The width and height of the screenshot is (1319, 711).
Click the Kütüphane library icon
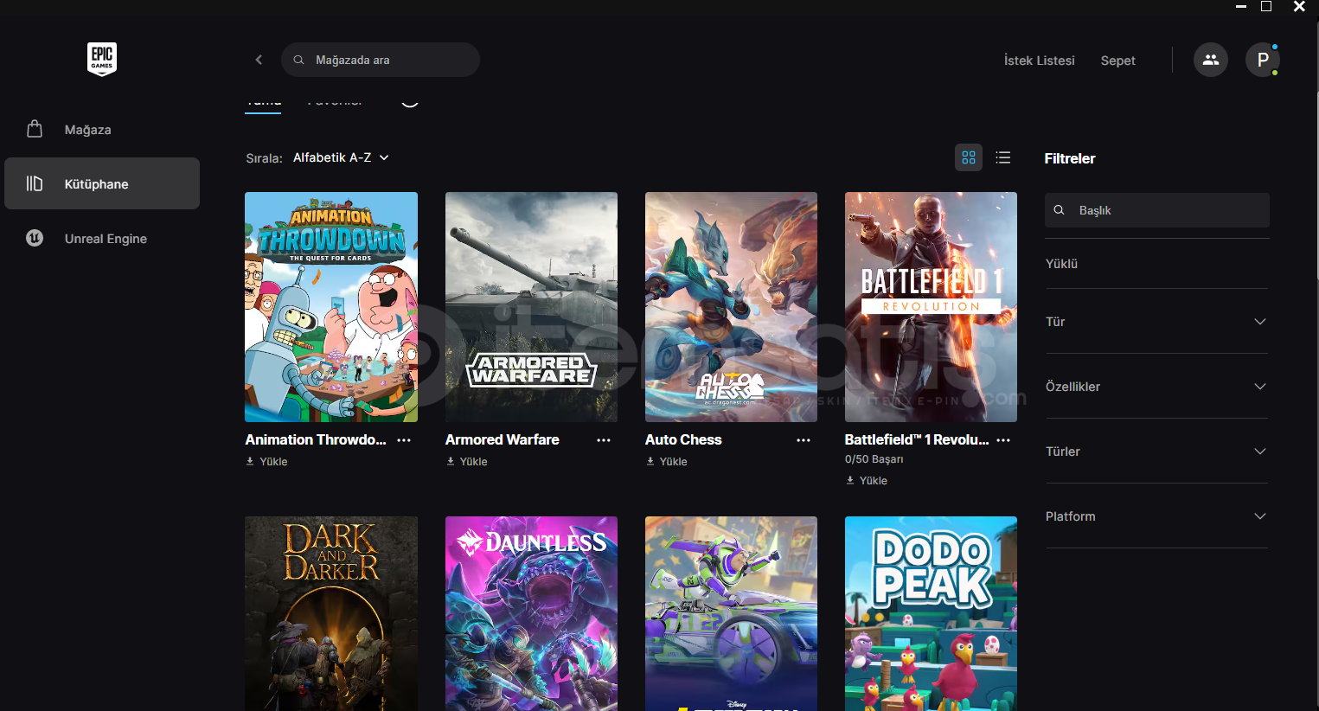coord(35,183)
